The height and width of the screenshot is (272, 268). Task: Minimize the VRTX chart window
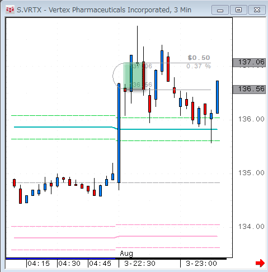click(x=220, y=10)
